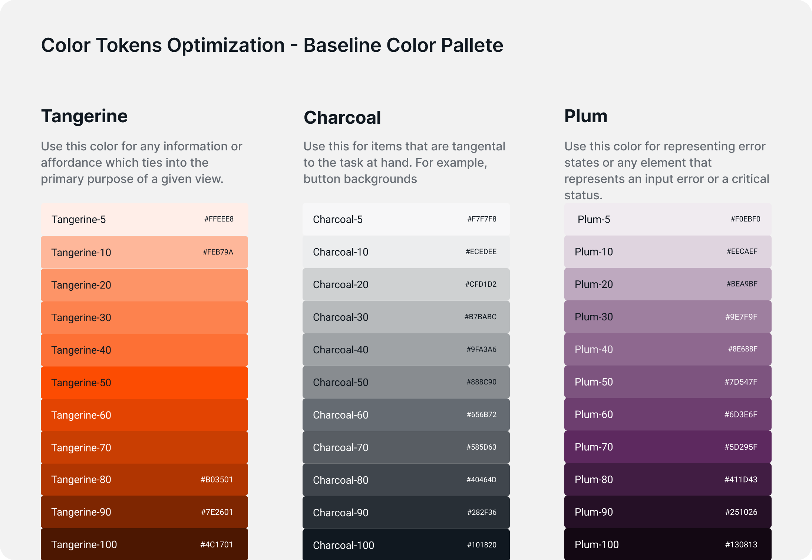Viewport: 812px width, 560px height.
Task: Select the #5D295F hex label
Action: (x=741, y=447)
